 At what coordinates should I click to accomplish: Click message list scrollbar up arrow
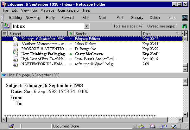[185, 39]
